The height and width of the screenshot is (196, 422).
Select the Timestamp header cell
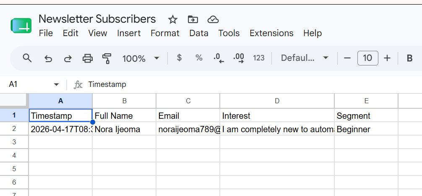(x=60, y=115)
